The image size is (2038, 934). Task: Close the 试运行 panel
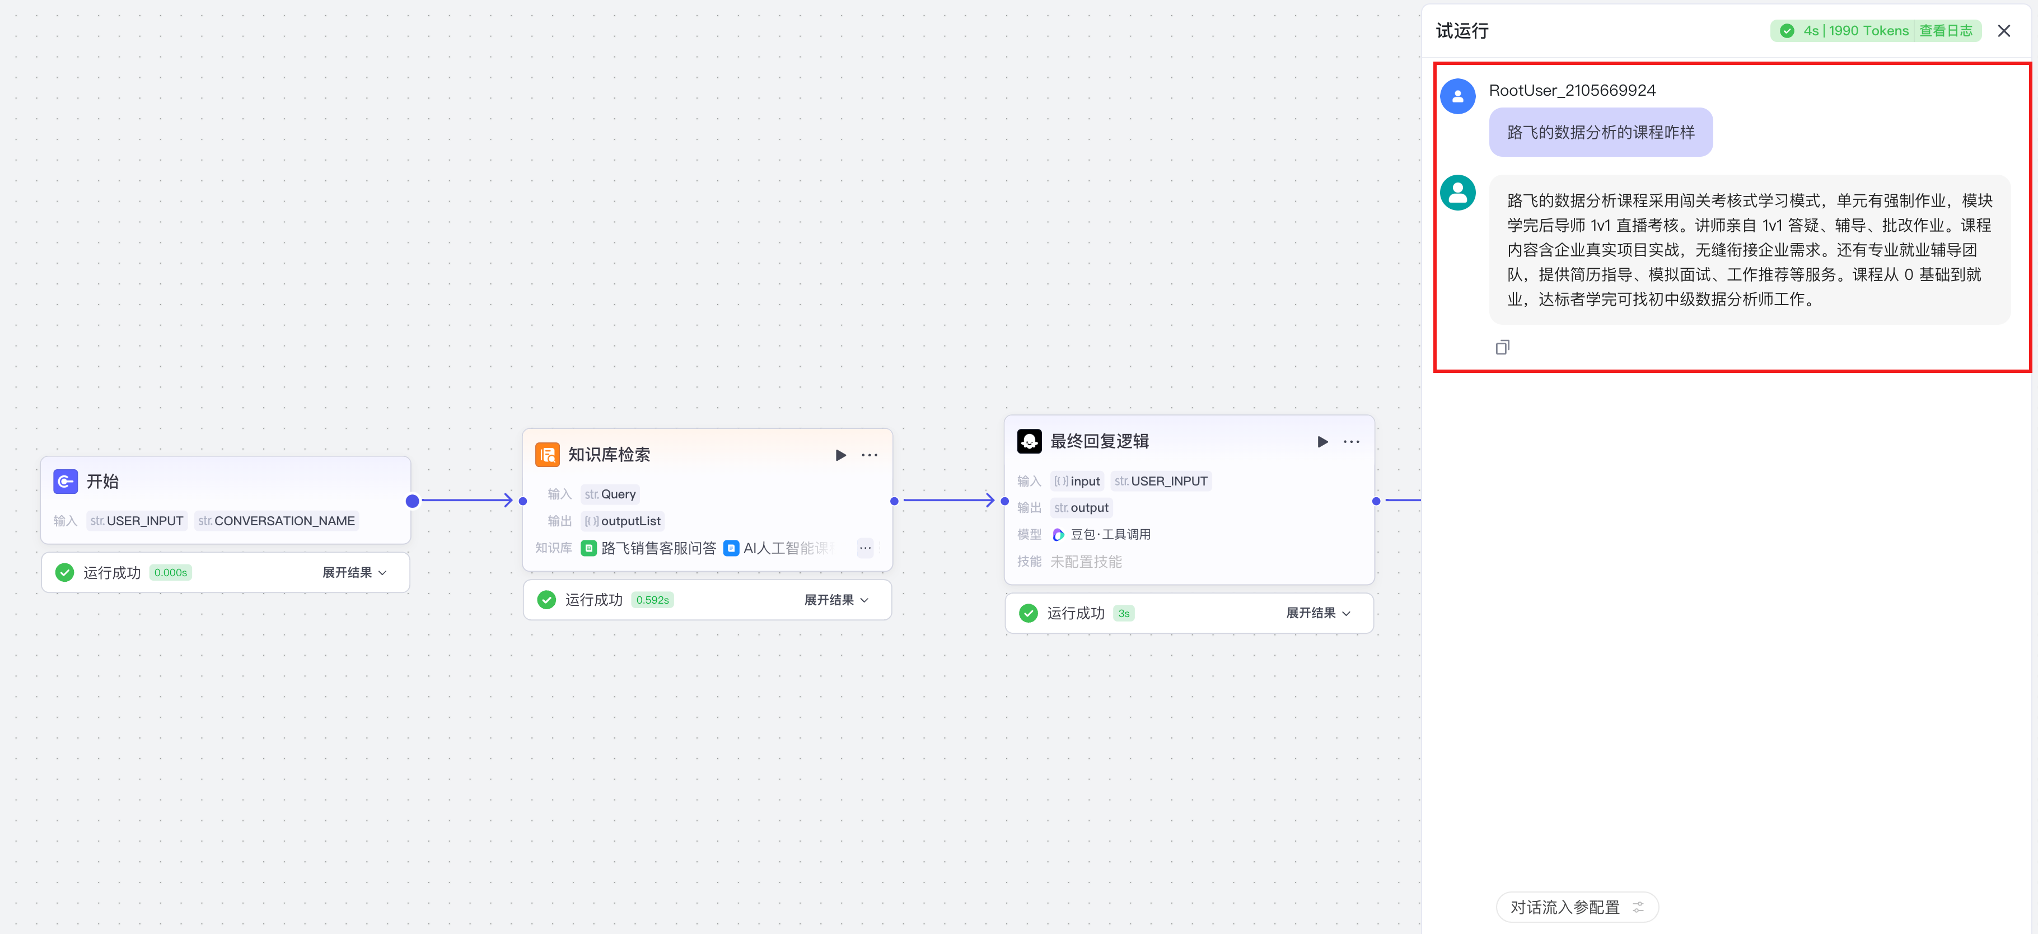point(2004,31)
